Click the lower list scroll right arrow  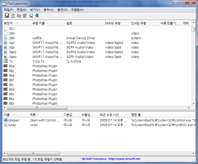pos(193,154)
